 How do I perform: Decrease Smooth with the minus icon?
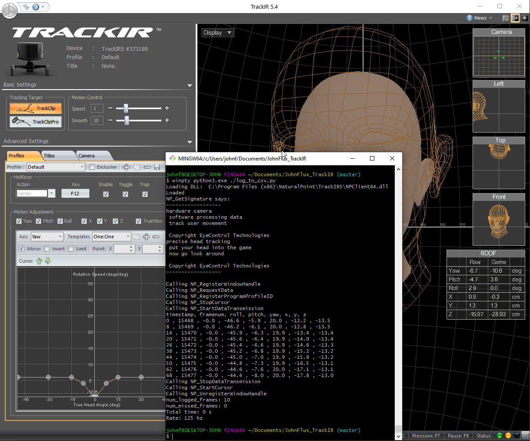pyautogui.click(x=110, y=120)
